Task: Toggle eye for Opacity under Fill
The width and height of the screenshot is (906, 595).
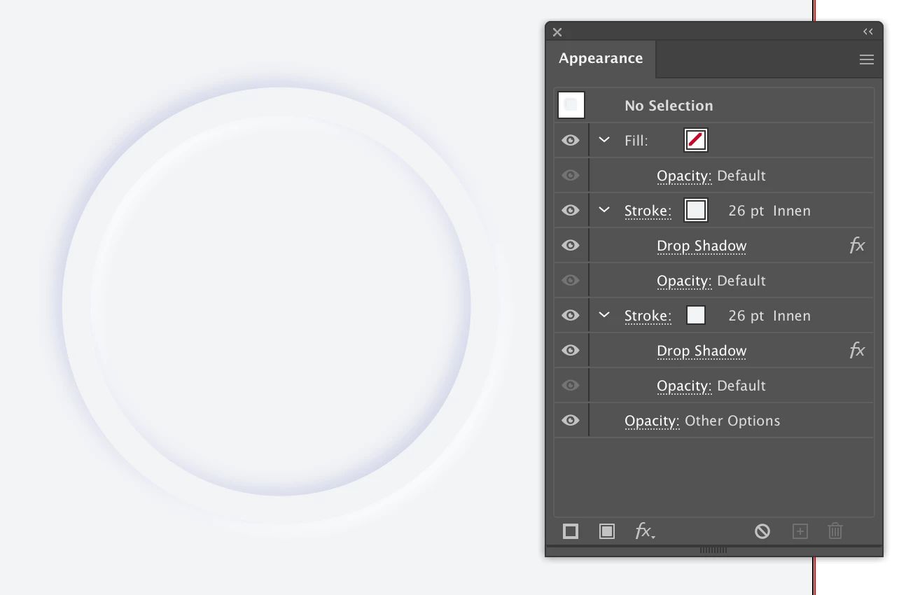Action: coord(571,176)
